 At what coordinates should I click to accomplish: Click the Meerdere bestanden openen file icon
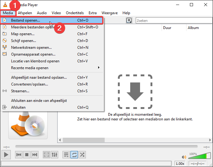[x=5, y=27]
